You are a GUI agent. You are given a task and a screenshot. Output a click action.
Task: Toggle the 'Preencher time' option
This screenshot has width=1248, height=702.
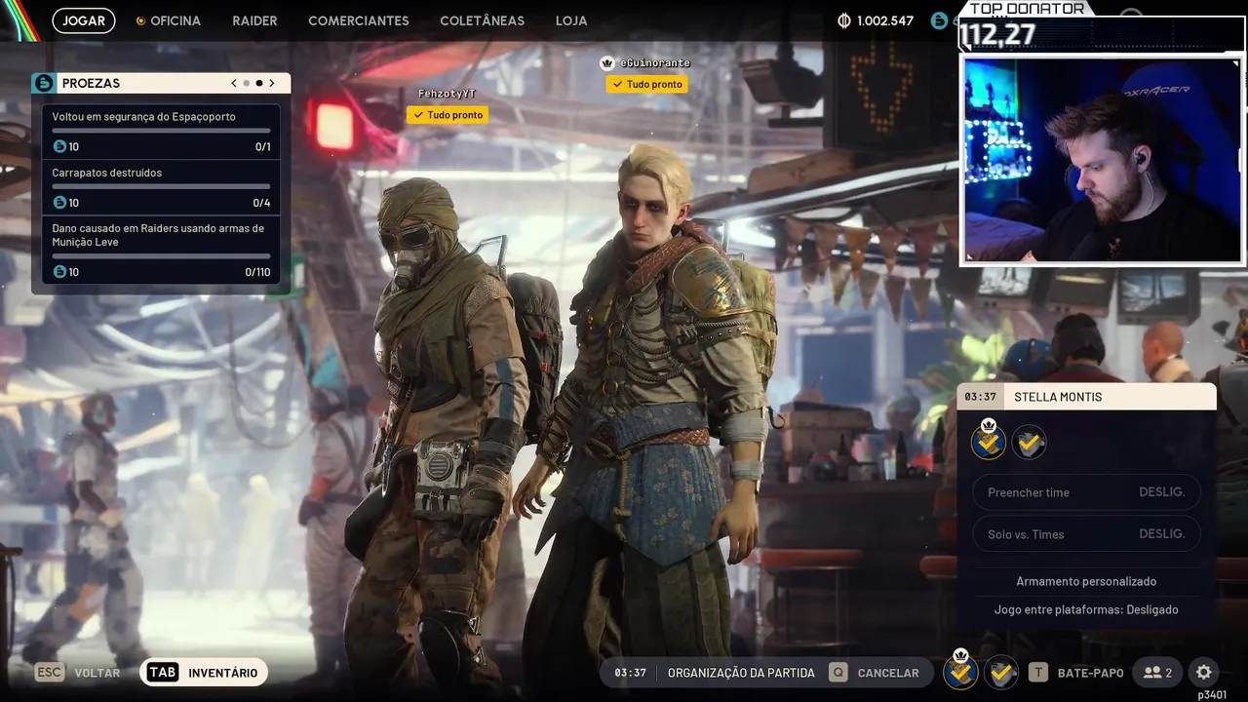coord(1086,492)
